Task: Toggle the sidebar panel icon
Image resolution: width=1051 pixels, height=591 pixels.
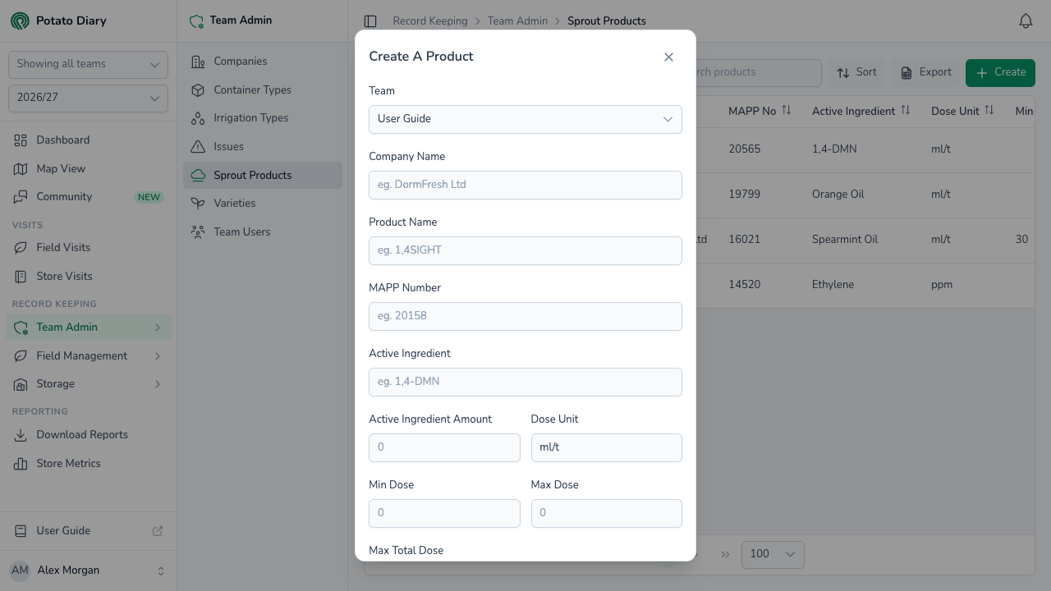Action: click(x=370, y=21)
